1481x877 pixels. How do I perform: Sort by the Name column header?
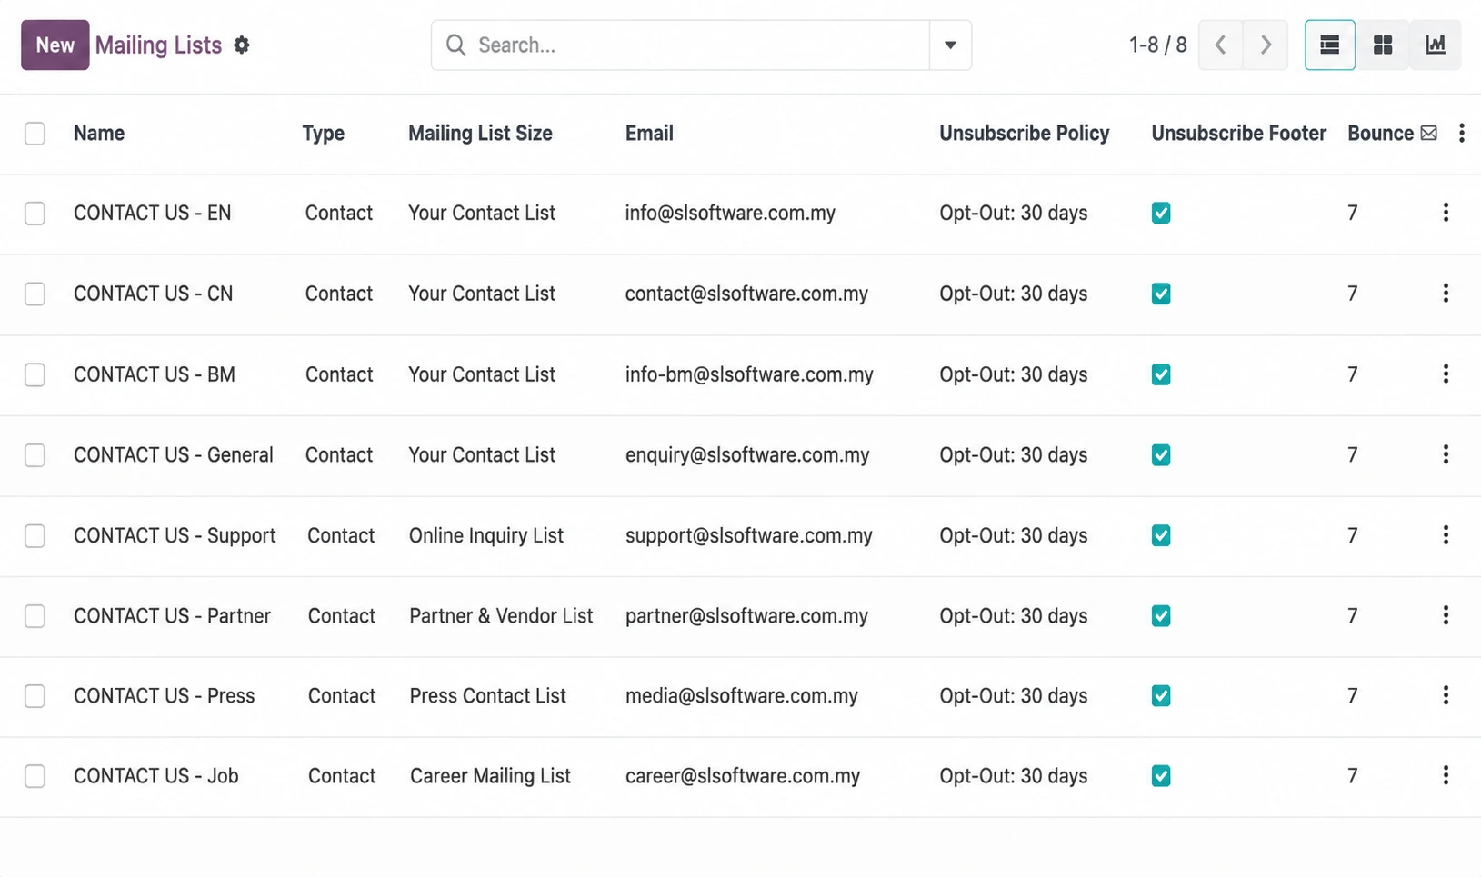(x=99, y=133)
